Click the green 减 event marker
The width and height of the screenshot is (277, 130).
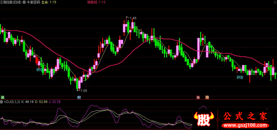pyautogui.click(x=2, y=97)
